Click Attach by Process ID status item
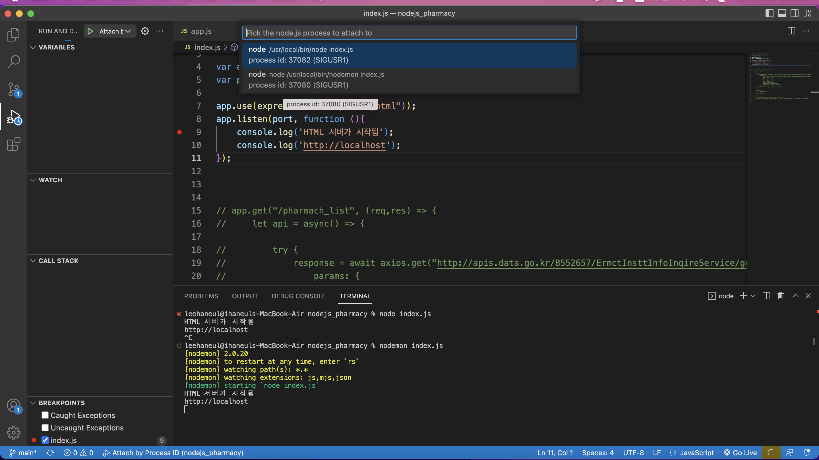Viewport: 819px width, 460px height. point(173,453)
